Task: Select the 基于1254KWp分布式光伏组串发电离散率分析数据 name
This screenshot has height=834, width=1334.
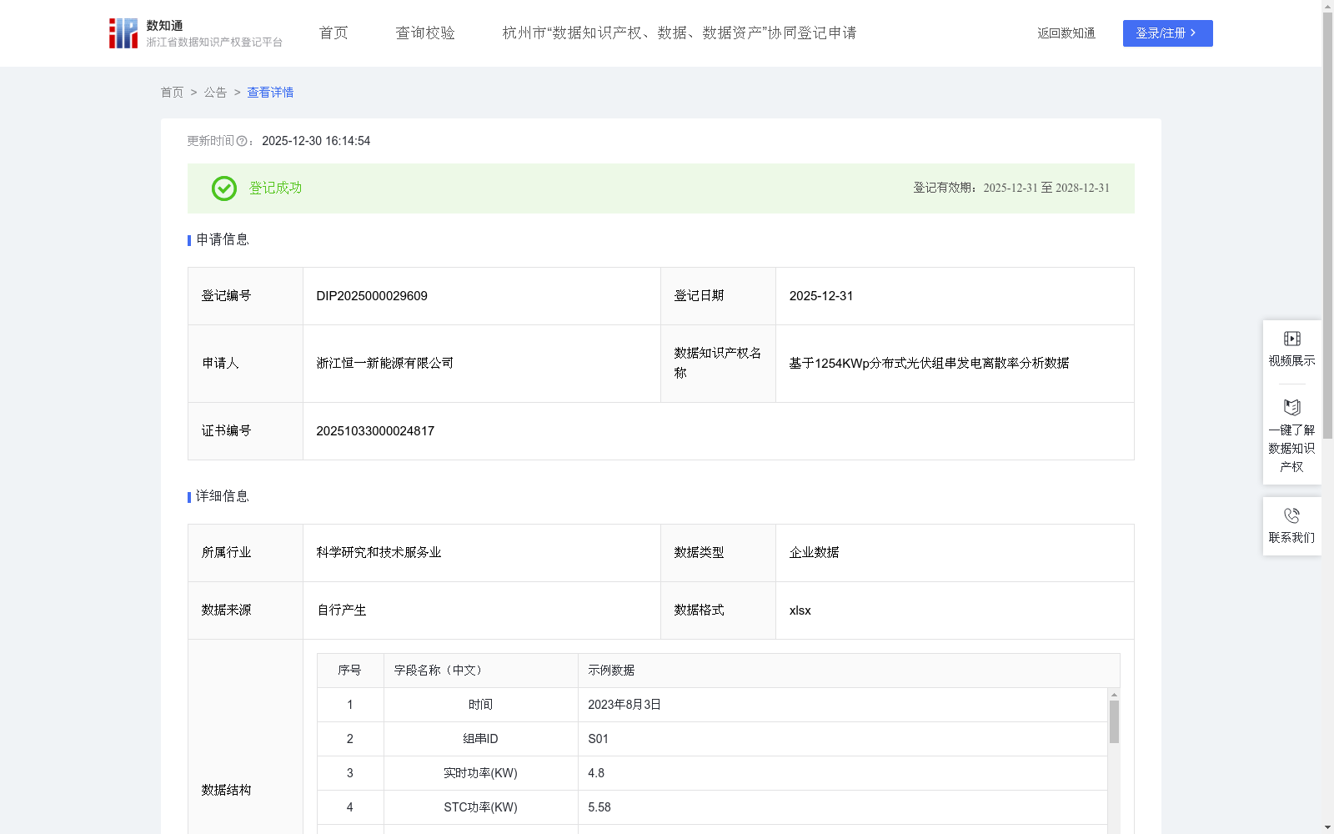Action: point(929,364)
